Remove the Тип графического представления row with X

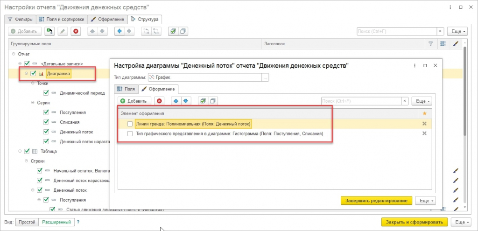click(x=424, y=133)
